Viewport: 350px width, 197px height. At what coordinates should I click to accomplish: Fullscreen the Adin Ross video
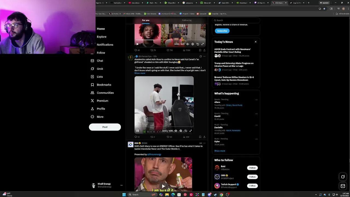191,131
